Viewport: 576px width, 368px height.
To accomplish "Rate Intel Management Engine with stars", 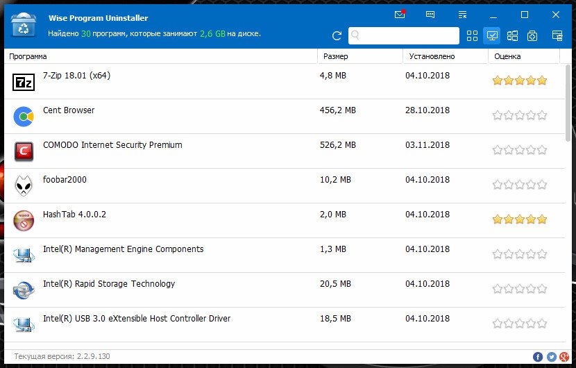I will (519, 253).
